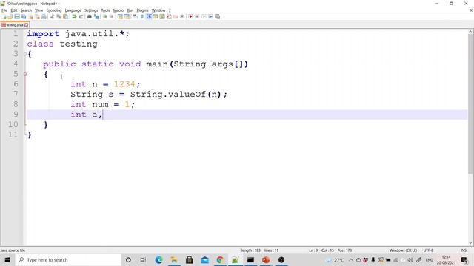Image resolution: width=474 pixels, height=266 pixels.
Task: Open File Explorer from the taskbar
Action: click(174, 259)
